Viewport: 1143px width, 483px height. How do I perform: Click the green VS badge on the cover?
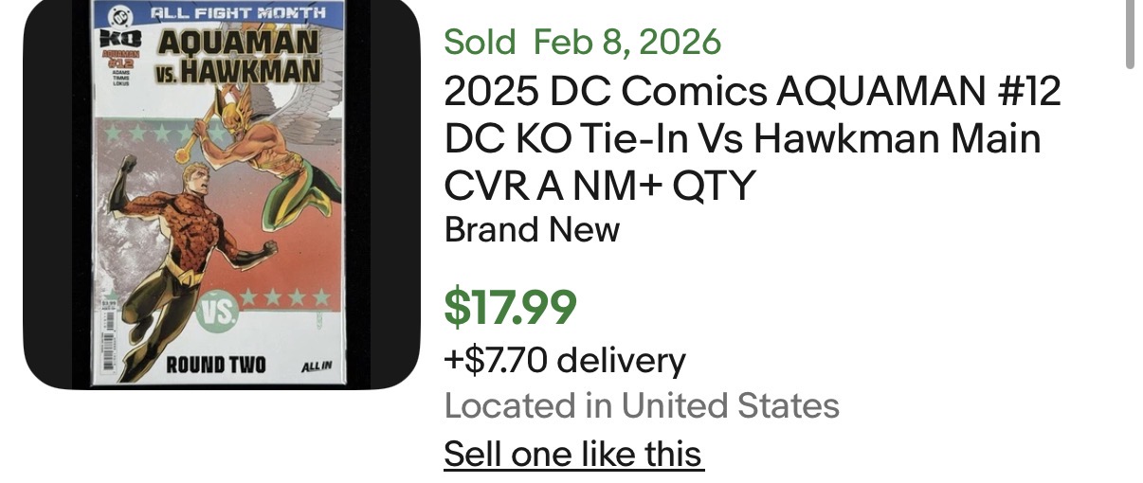pos(220,313)
